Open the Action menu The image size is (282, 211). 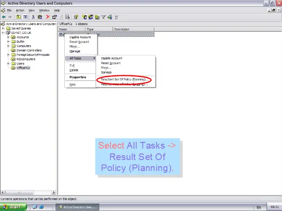20,11
